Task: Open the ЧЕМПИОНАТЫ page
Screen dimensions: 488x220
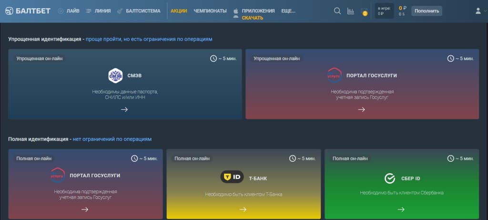Action: 210,11
